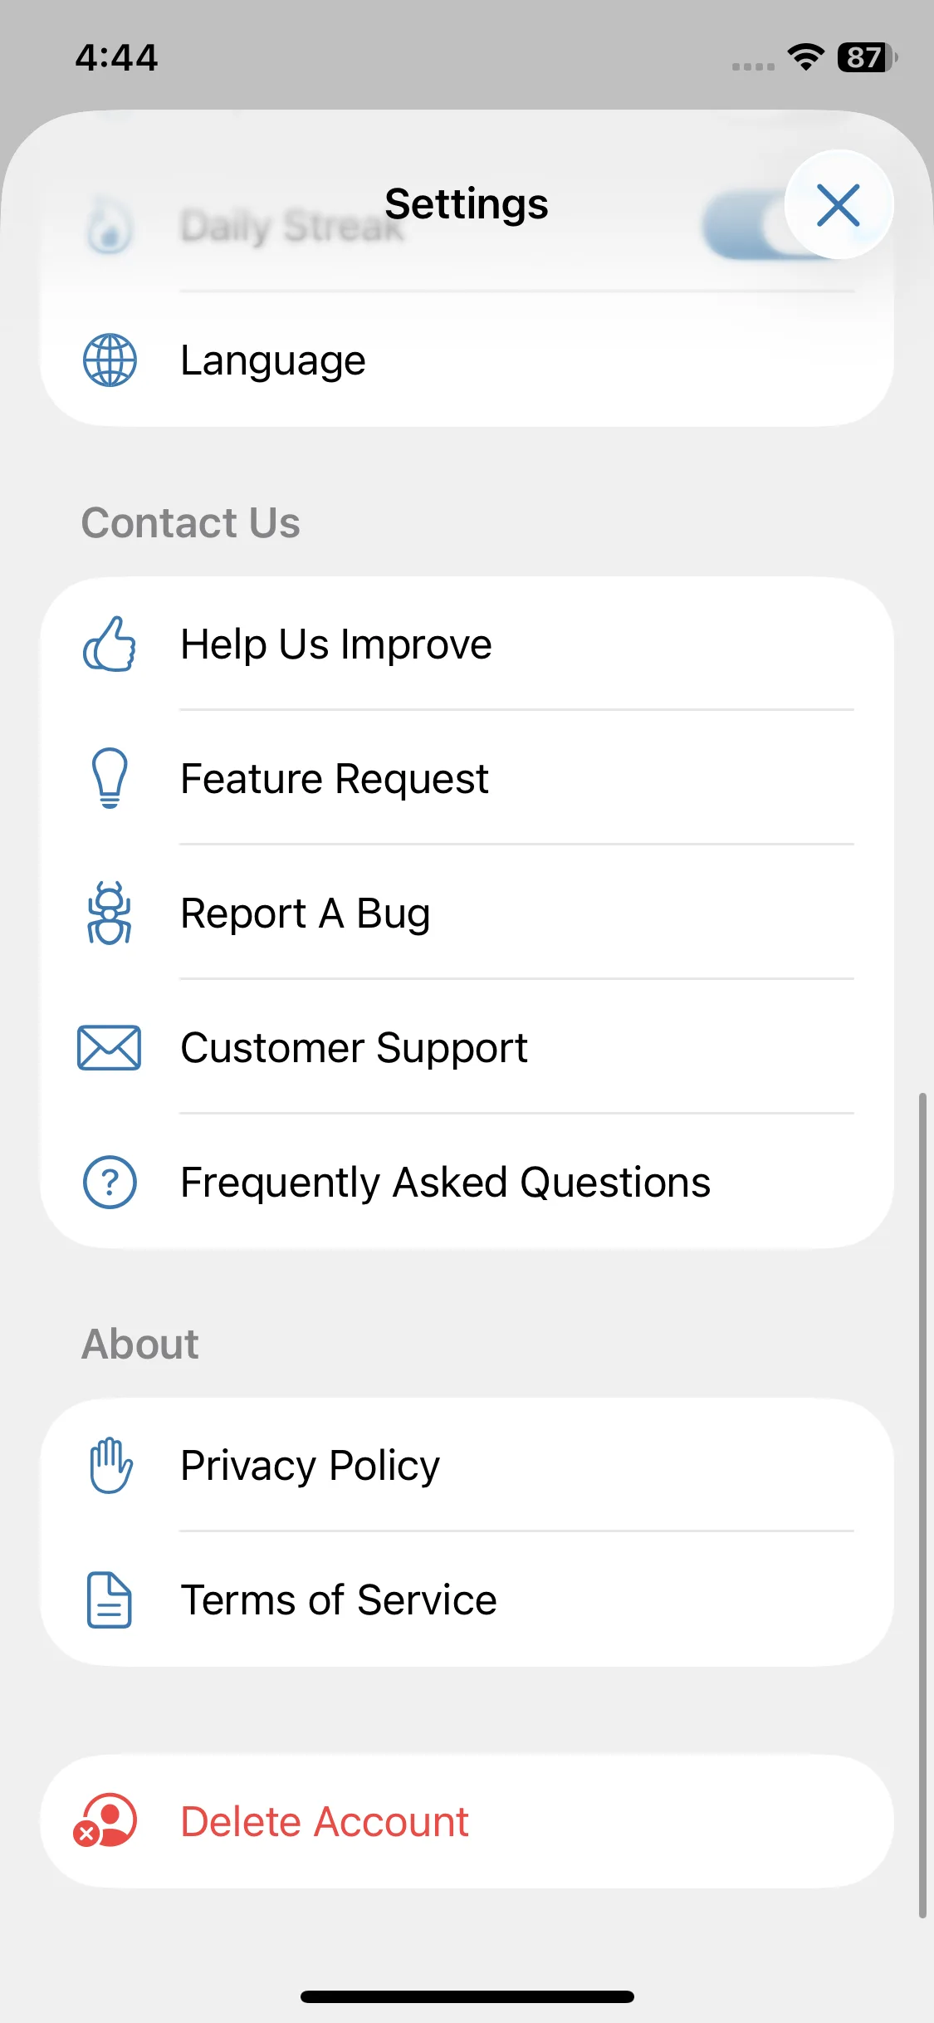Tap the red Delete Account user icon
Viewport: 934px width, 2023px height.
(x=106, y=1821)
